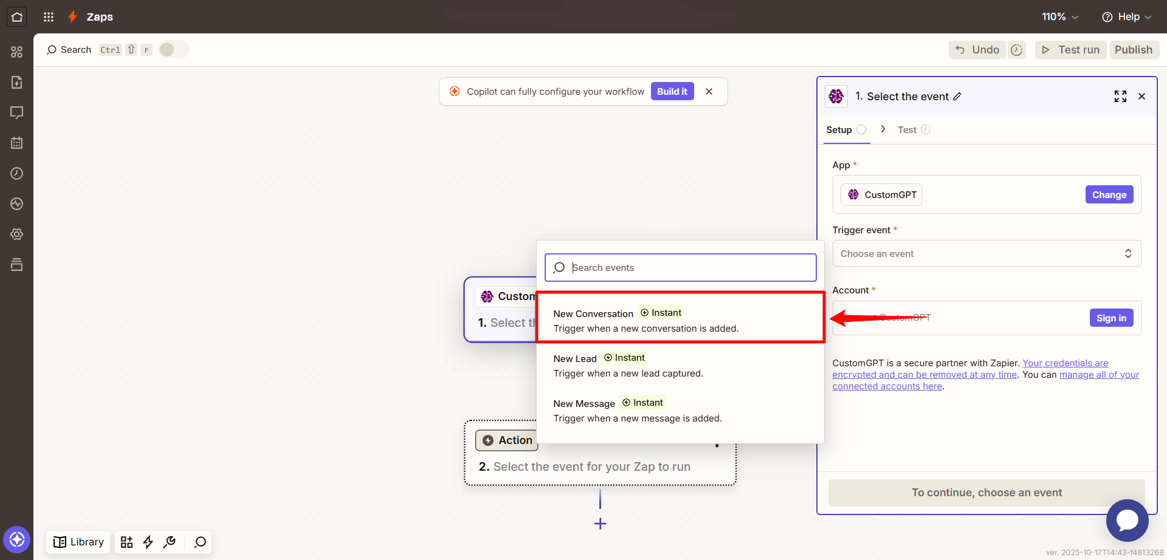
Task: Open the Help circle icon
Action: [x=1107, y=17]
